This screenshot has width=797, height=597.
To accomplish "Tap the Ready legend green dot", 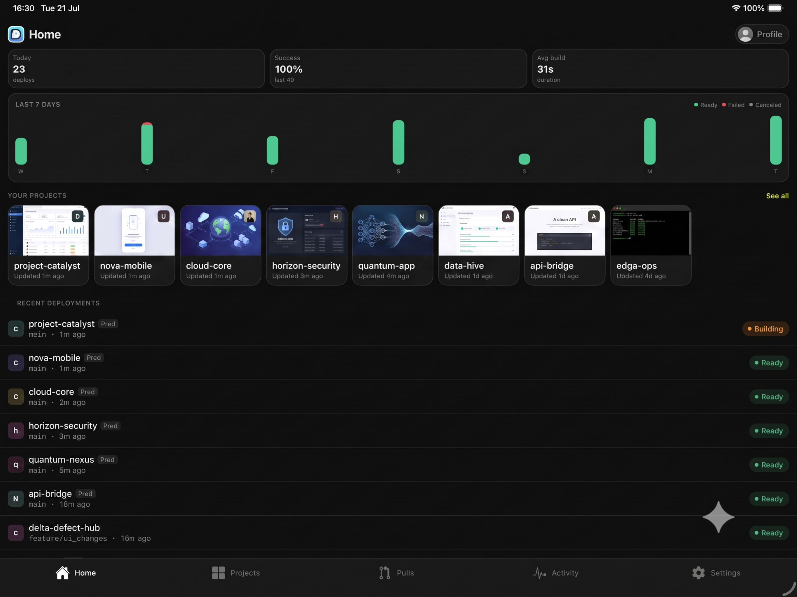I will click(x=696, y=105).
